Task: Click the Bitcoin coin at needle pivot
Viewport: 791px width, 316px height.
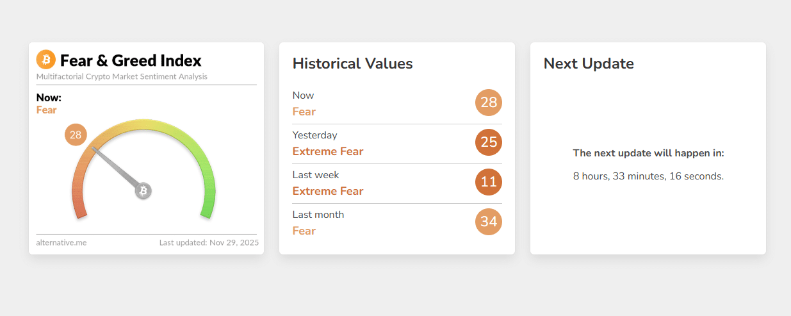Action: click(x=143, y=190)
